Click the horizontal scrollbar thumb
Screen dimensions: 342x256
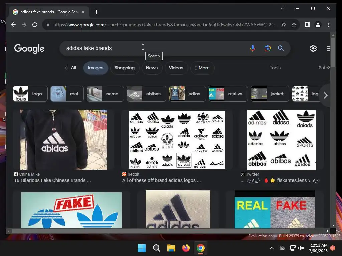point(151,231)
